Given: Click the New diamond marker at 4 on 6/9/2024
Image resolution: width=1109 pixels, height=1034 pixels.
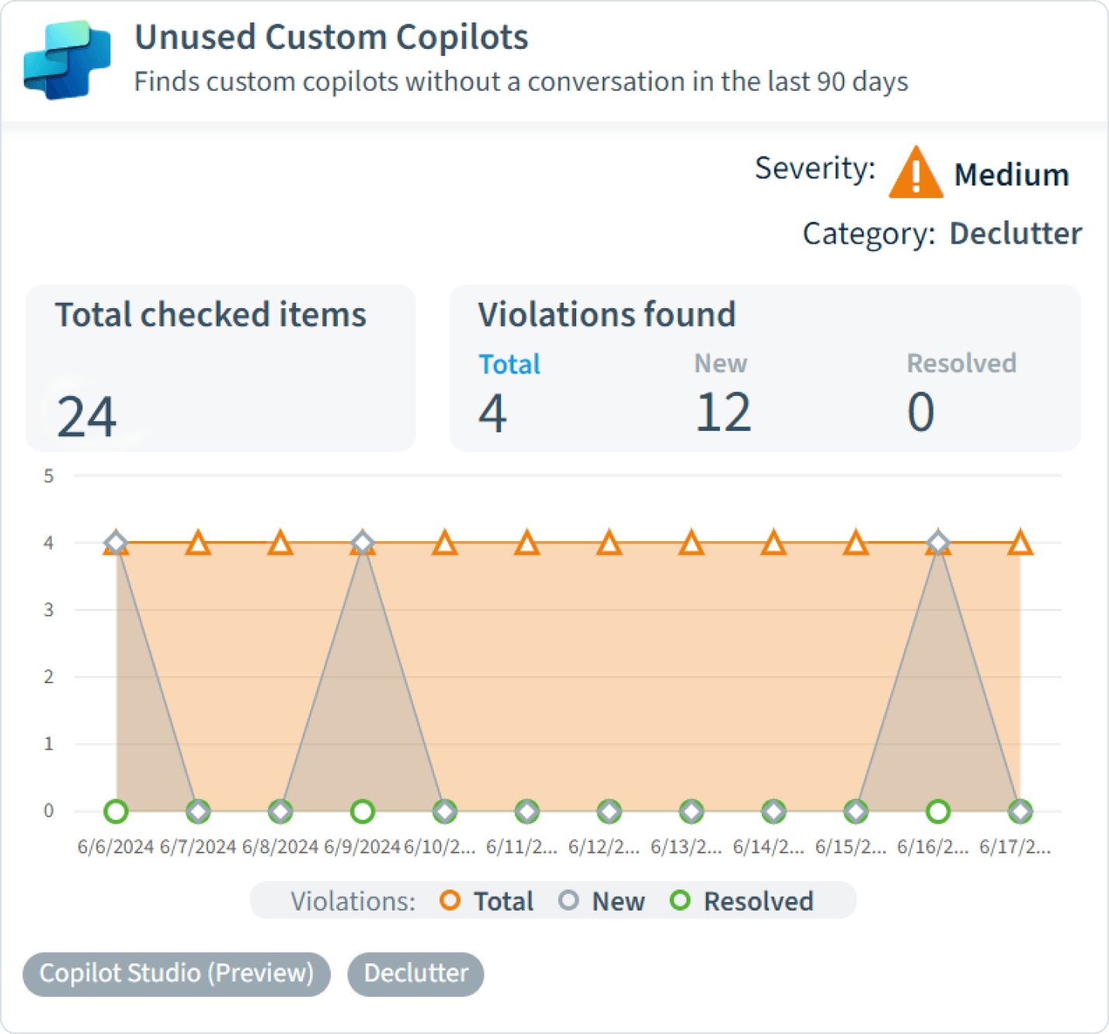Looking at the screenshot, I should point(363,542).
